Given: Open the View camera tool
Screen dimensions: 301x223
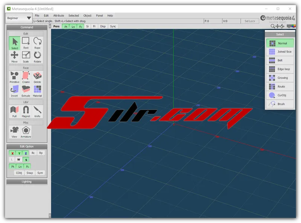Looking at the screenshot, I should coord(15,132).
